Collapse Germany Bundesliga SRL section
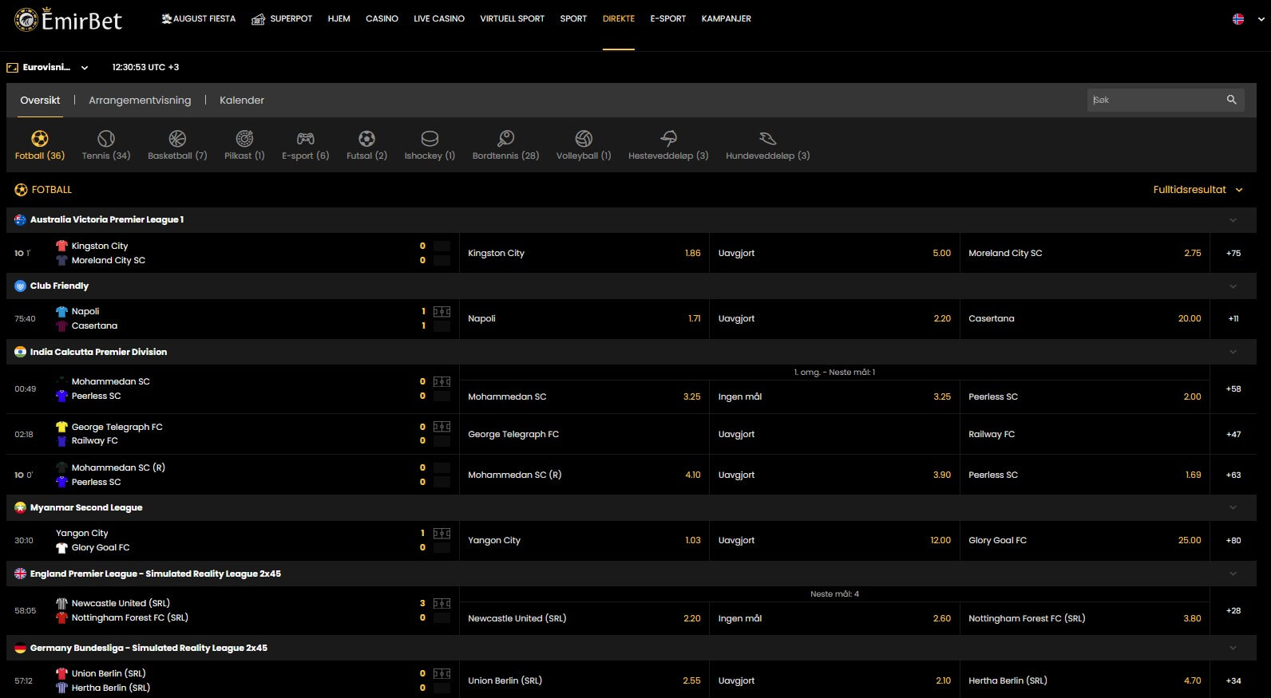This screenshot has width=1271, height=698. point(1233,648)
